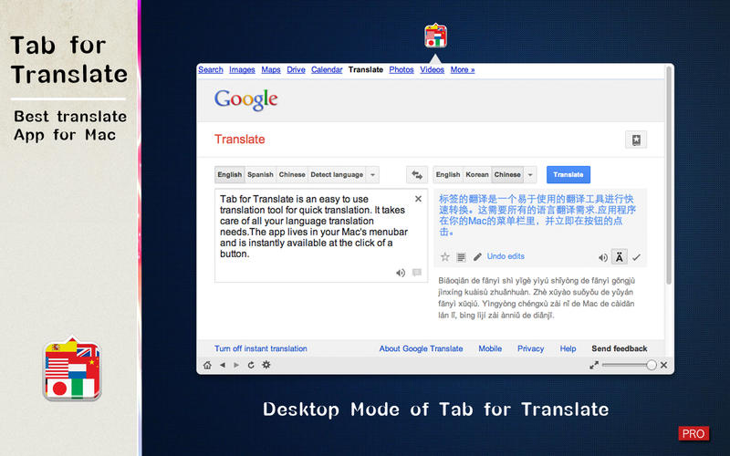This screenshot has width=730, height=456.
Task: Select Spanish as source language
Action: (x=260, y=174)
